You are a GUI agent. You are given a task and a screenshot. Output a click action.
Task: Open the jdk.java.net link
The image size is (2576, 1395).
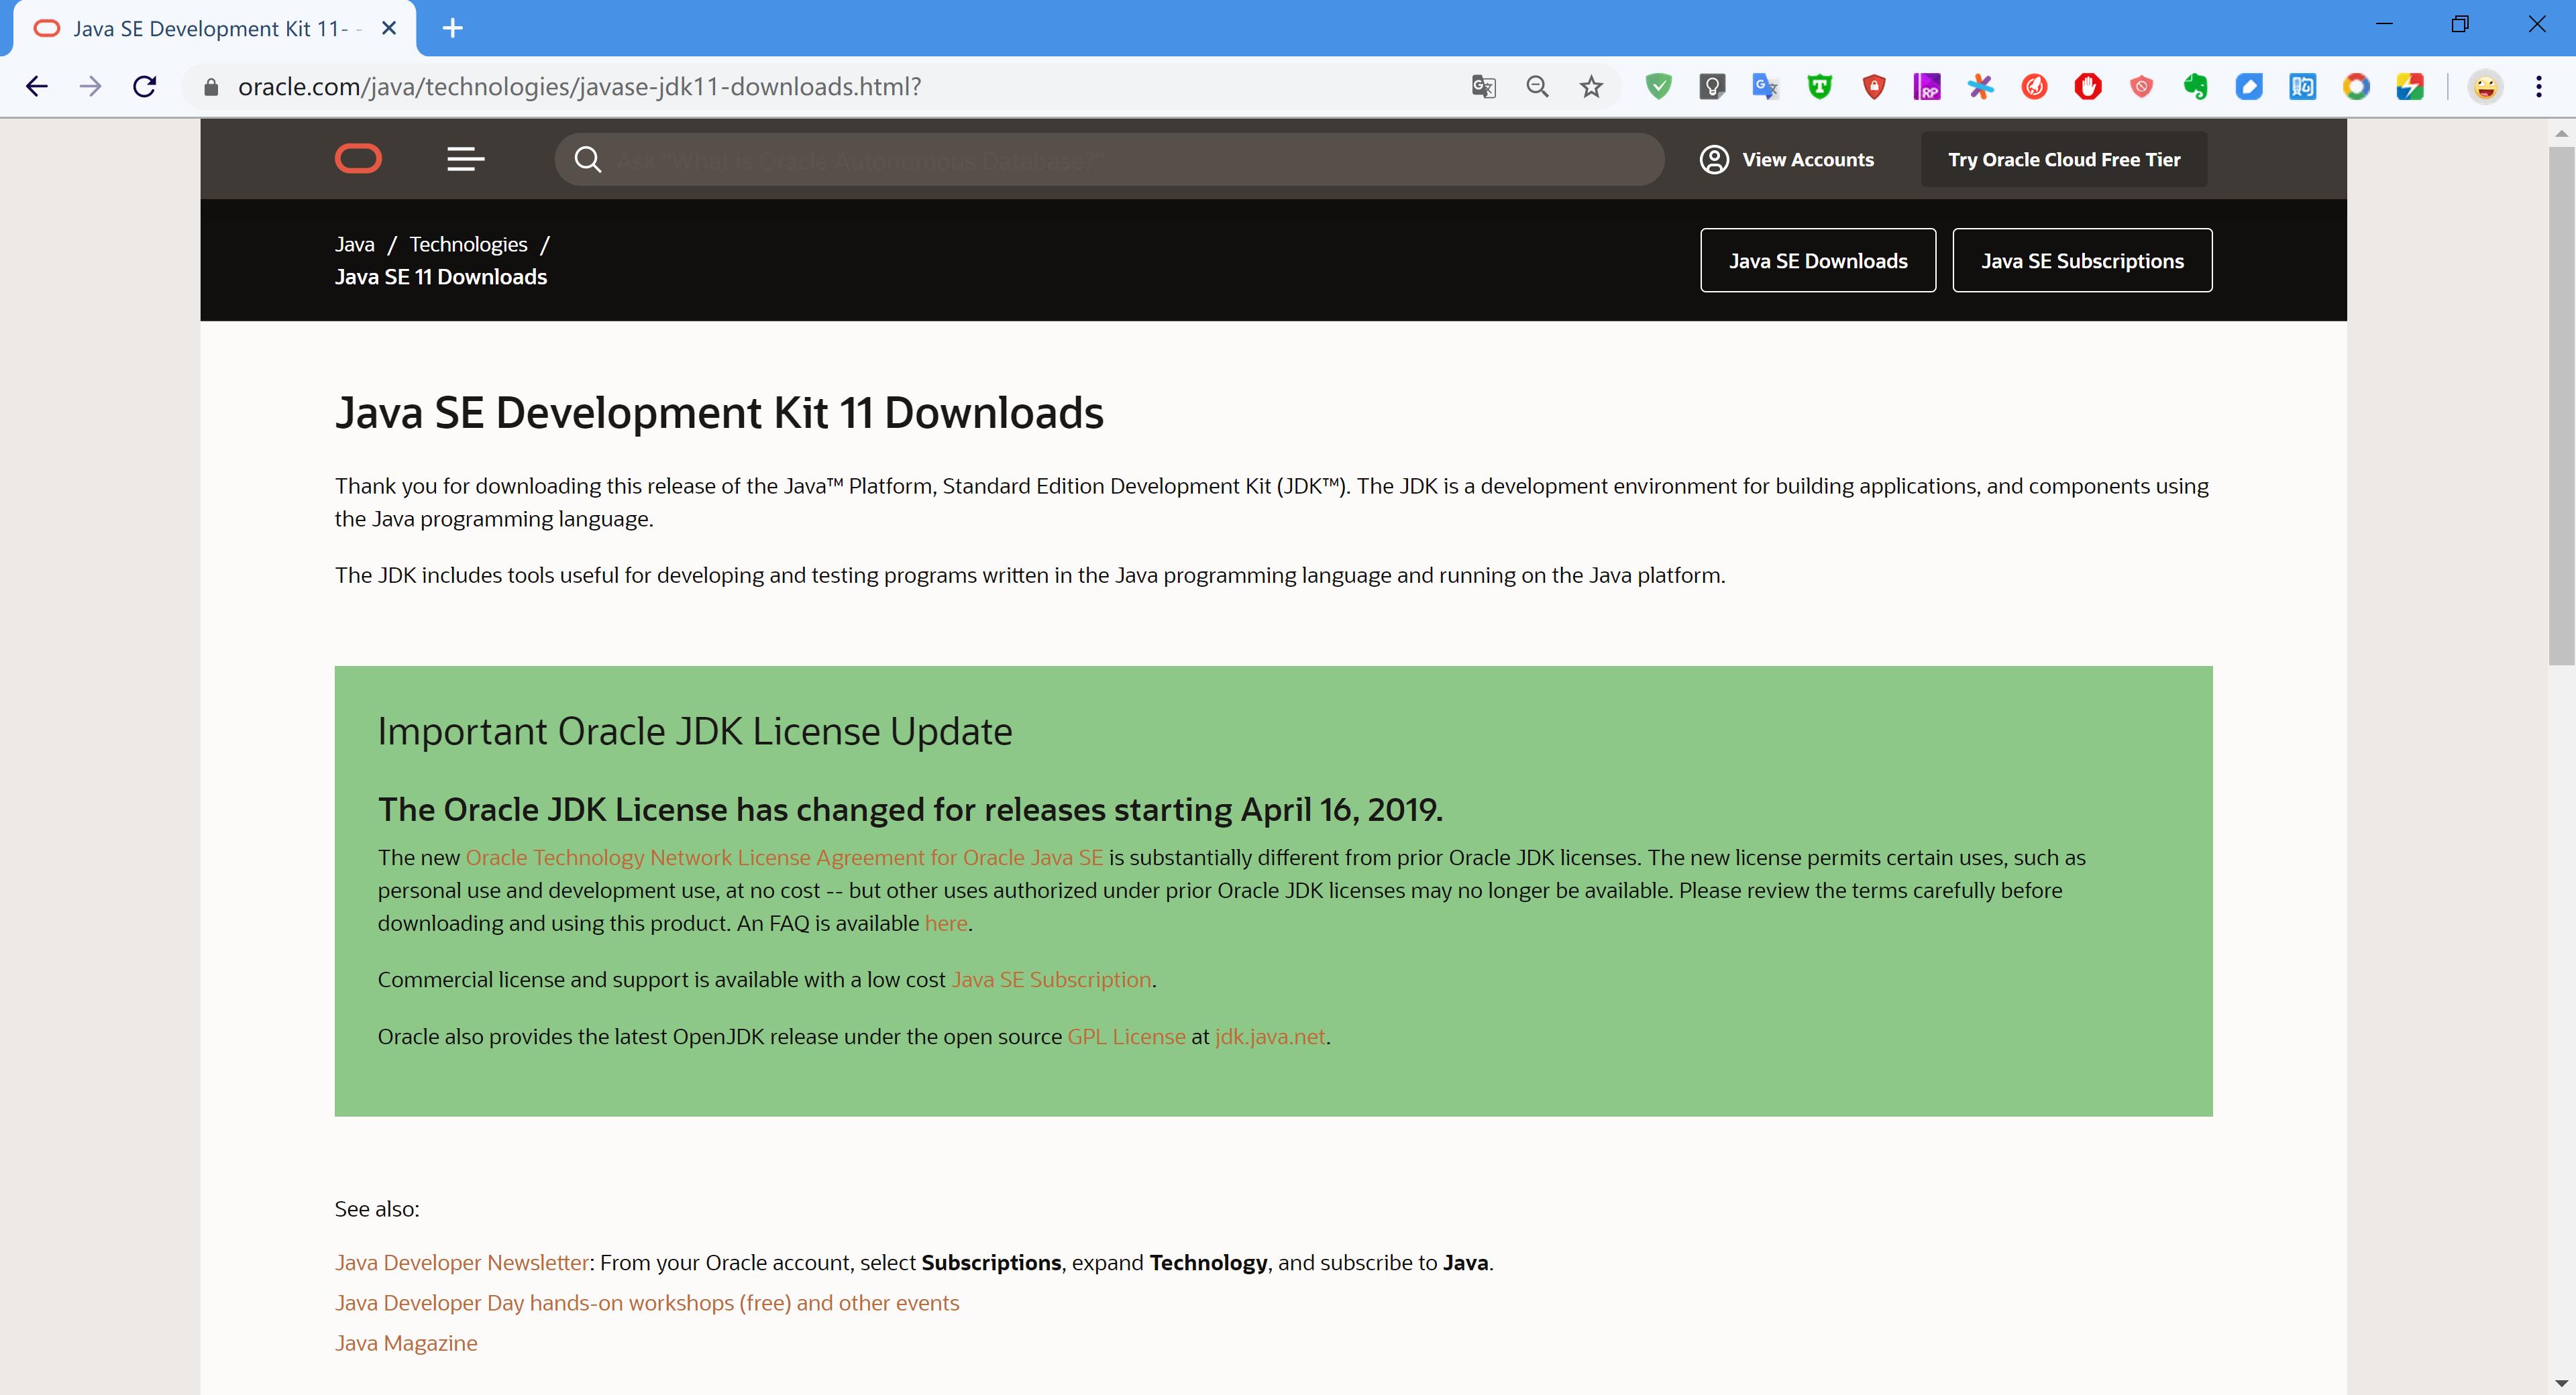[x=1270, y=1037]
